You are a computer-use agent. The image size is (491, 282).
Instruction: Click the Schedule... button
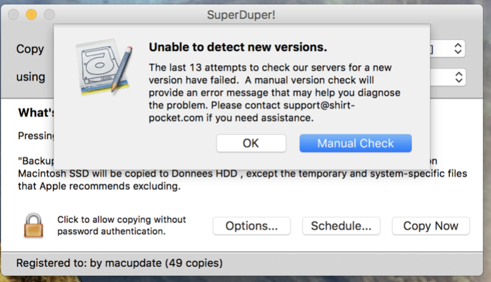point(341,226)
